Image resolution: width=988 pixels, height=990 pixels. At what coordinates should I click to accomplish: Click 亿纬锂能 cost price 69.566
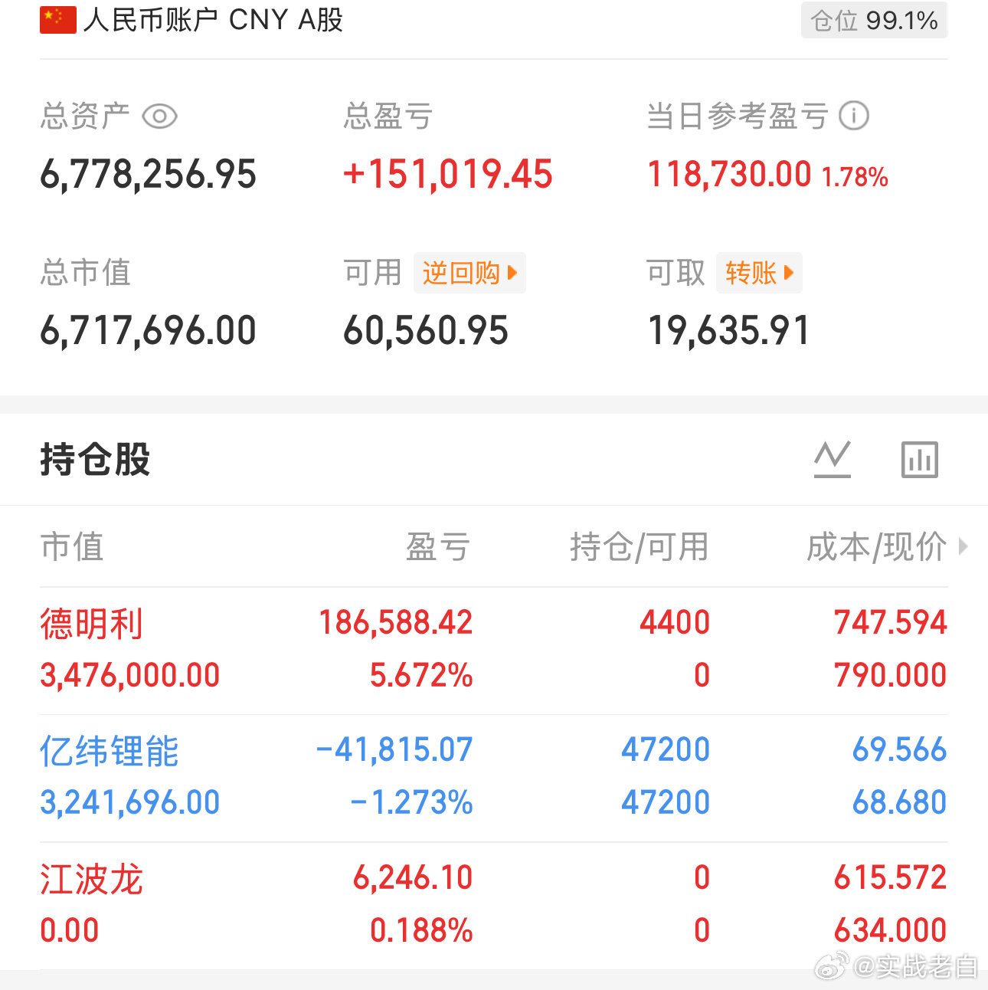[900, 749]
